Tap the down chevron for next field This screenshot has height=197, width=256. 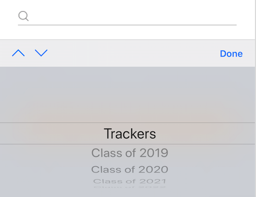pos(41,53)
